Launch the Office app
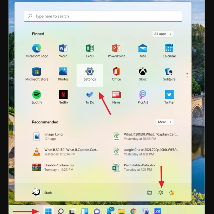This screenshot has height=214, width=214. tap(116, 74)
